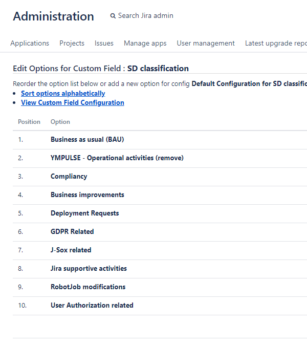
Task: Select YMPULSE - Operational activities (remove) option
Action: (117, 158)
